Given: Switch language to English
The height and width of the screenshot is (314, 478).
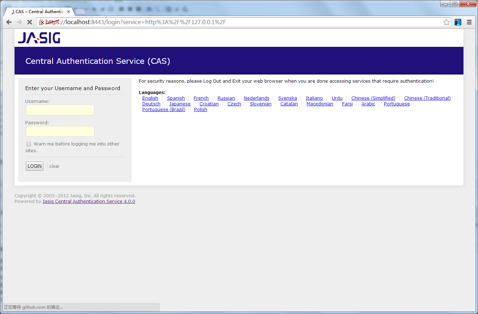Looking at the screenshot, I should pyautogui.click(x=150, y=98).
